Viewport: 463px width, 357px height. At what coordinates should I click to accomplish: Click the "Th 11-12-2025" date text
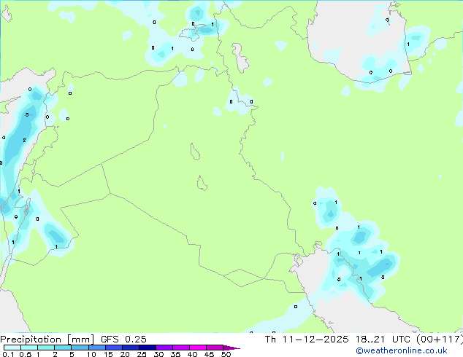coord(307,340)
